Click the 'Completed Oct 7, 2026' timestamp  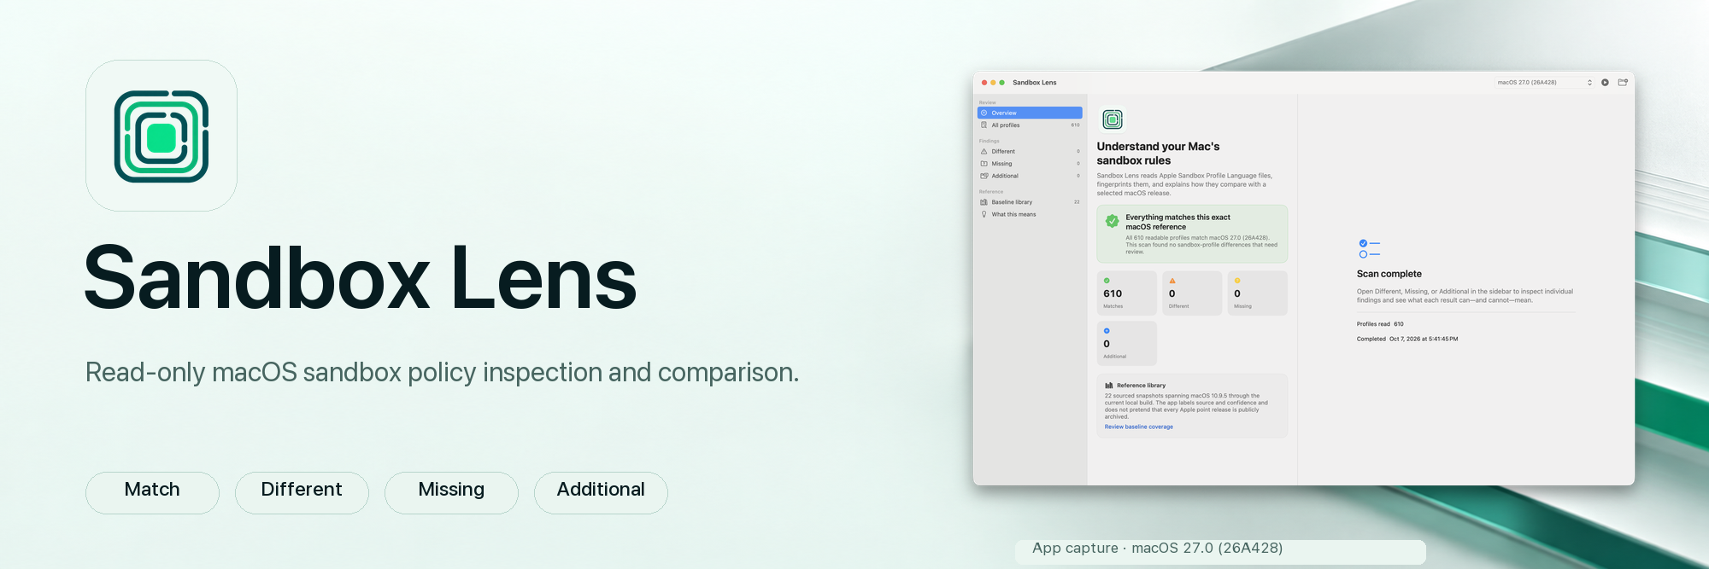pos(1407,339)
